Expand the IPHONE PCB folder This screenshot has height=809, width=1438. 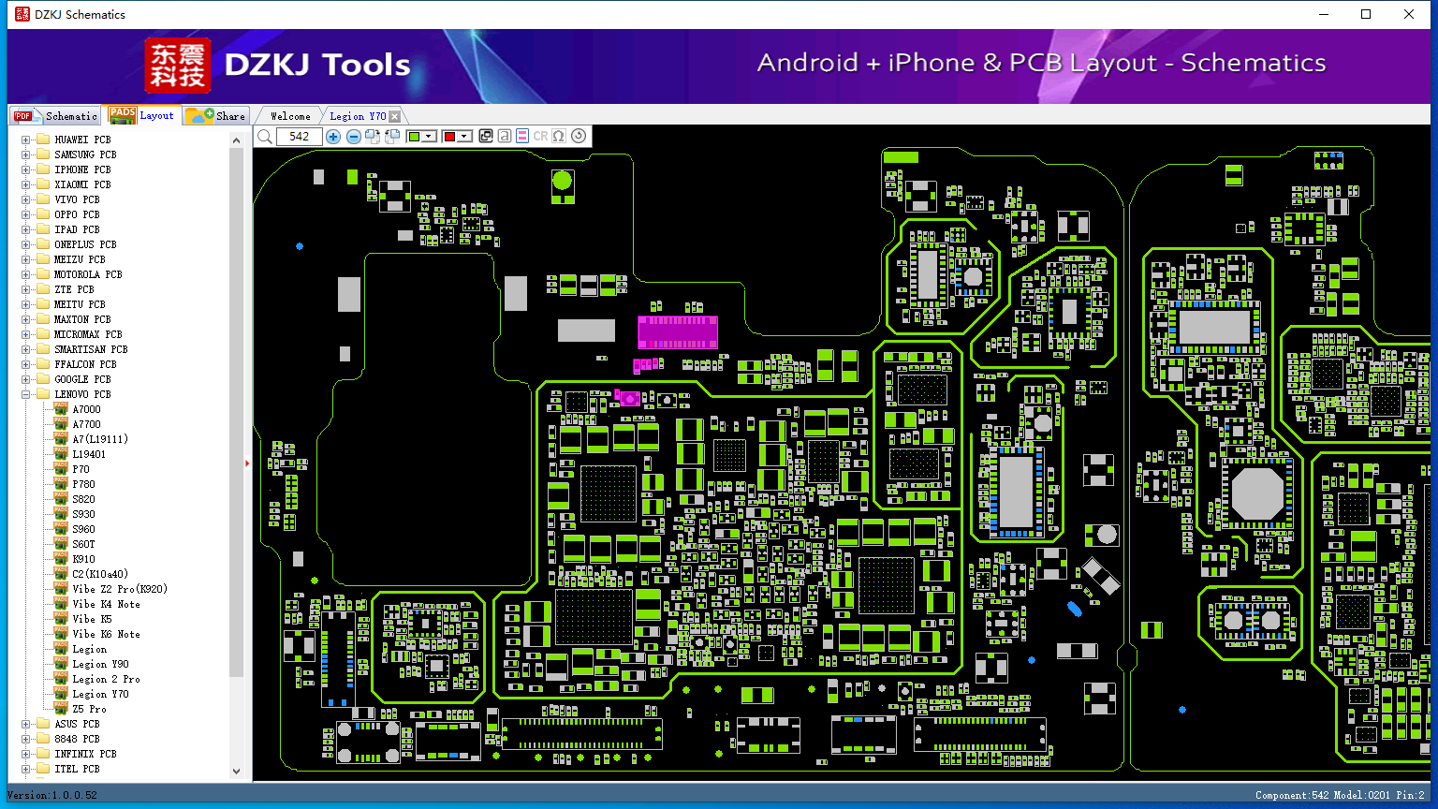26,169
